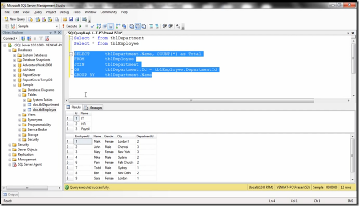Switch to the Messages tab
This screenshot has width=359, height=206.
[x=93, y=107]
